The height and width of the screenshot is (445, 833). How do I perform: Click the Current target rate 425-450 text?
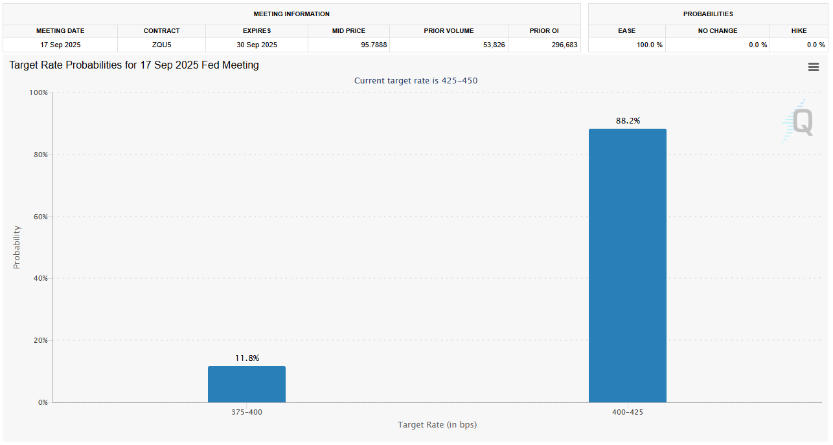[416, 80]
